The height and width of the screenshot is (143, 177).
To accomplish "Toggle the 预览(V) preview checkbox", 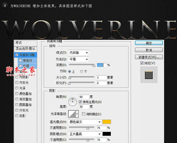I will (142, 63).
